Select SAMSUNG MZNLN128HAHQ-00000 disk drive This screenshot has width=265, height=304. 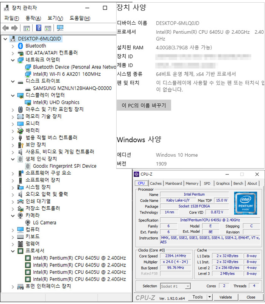pyautogui.click(x=72, y=88)
